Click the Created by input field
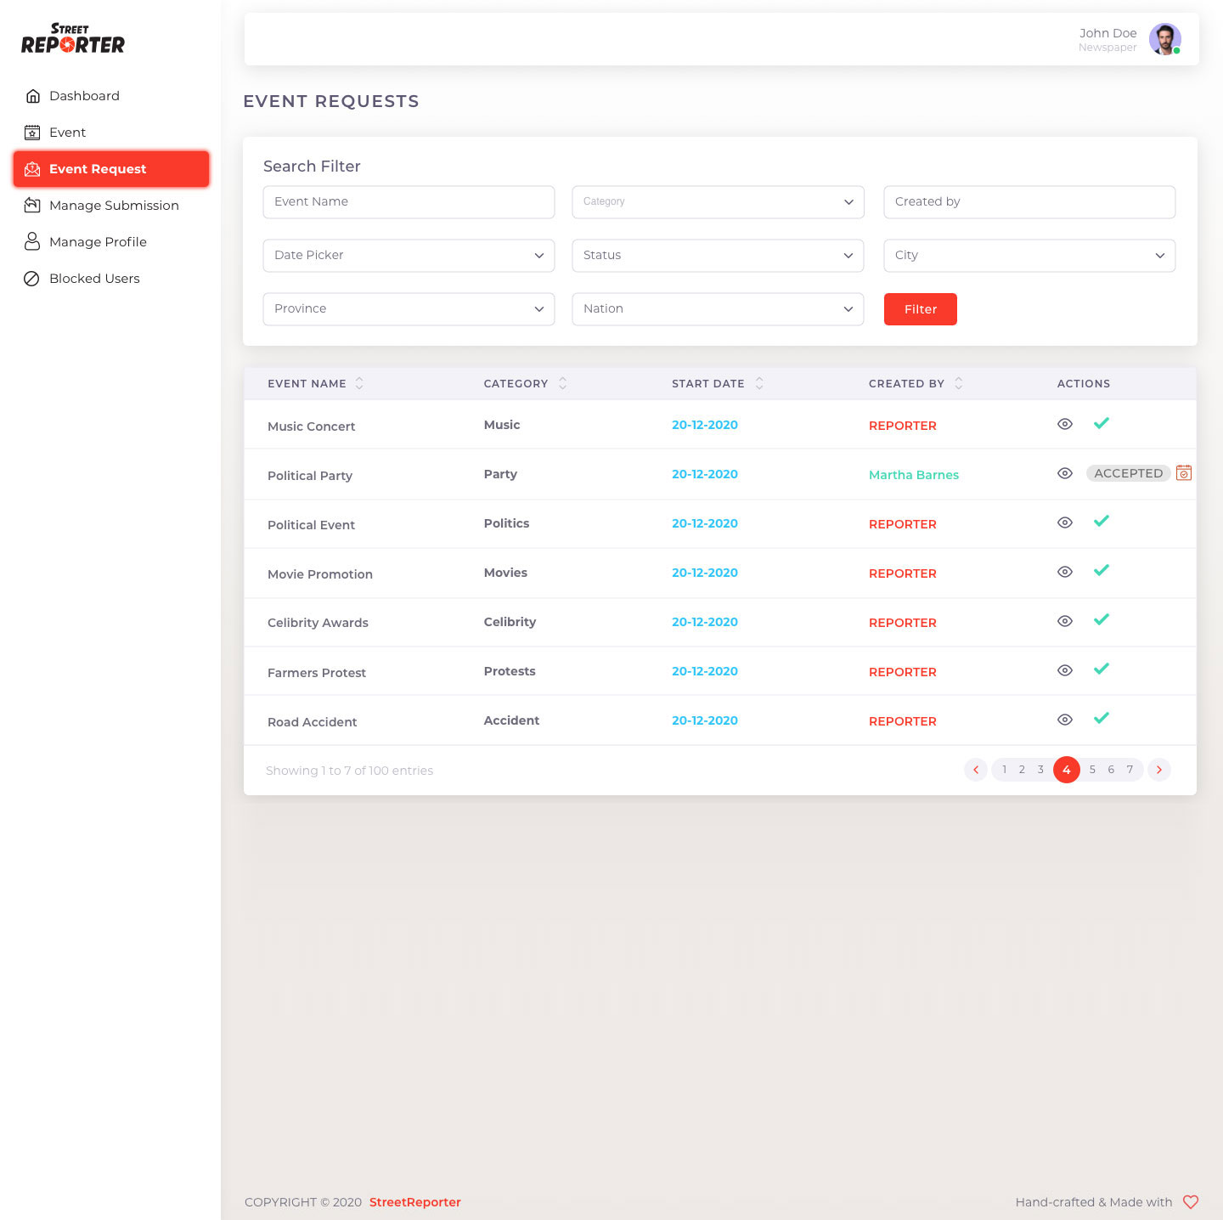Image resolution: width=1223 pixels, height=1220 pixels. [1029, 202]
